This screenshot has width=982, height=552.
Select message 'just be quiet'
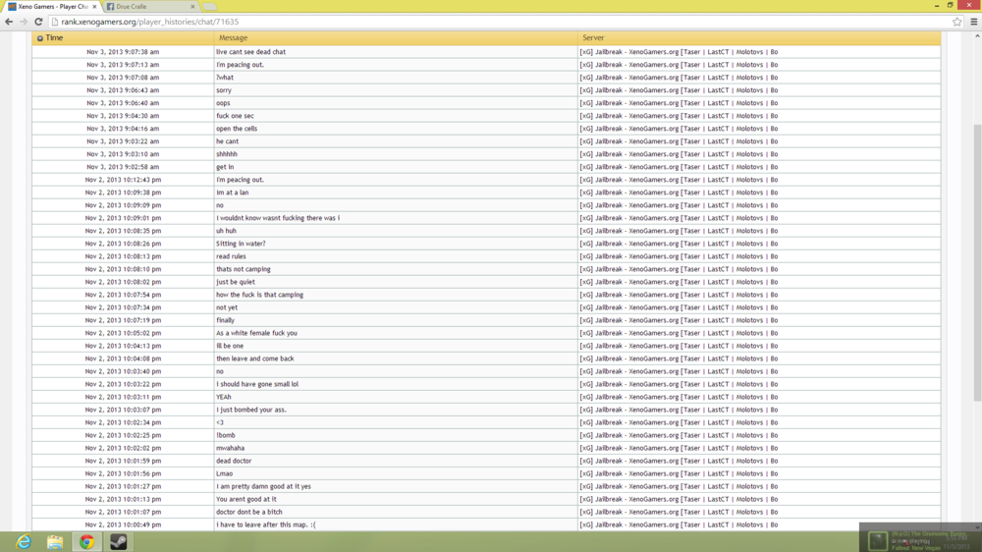[236, 282]
